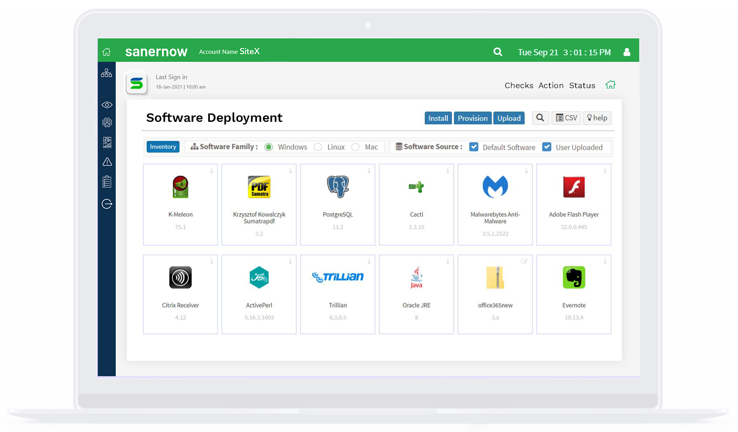Click the logout arrow sidebar icon
Viewport: 738px width, 432px height.
[107, 204]
